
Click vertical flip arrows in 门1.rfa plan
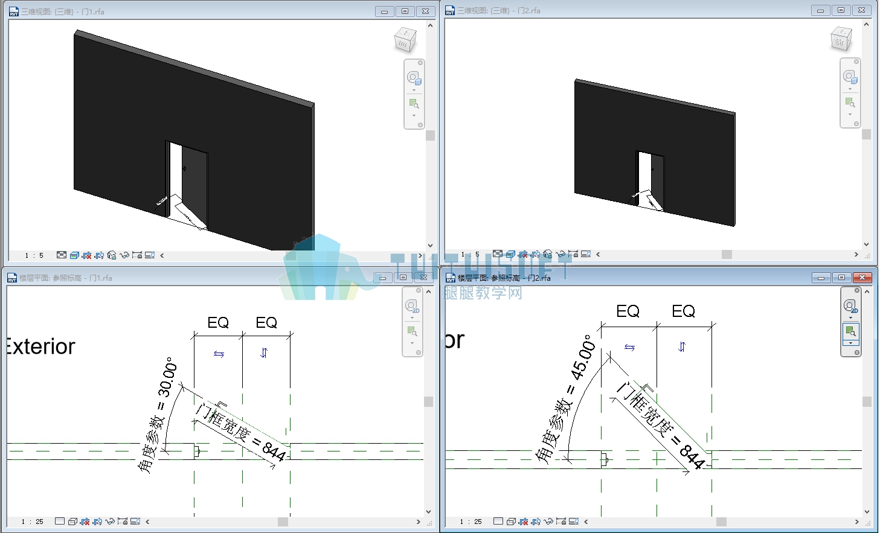click(x=264, y=353)
